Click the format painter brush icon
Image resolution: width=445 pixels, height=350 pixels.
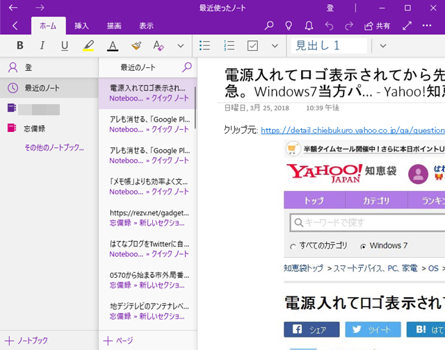tap(136, 45)
